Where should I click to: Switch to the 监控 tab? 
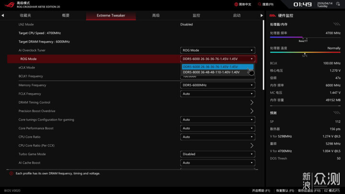pyautogui.click(x=196, y=15)
